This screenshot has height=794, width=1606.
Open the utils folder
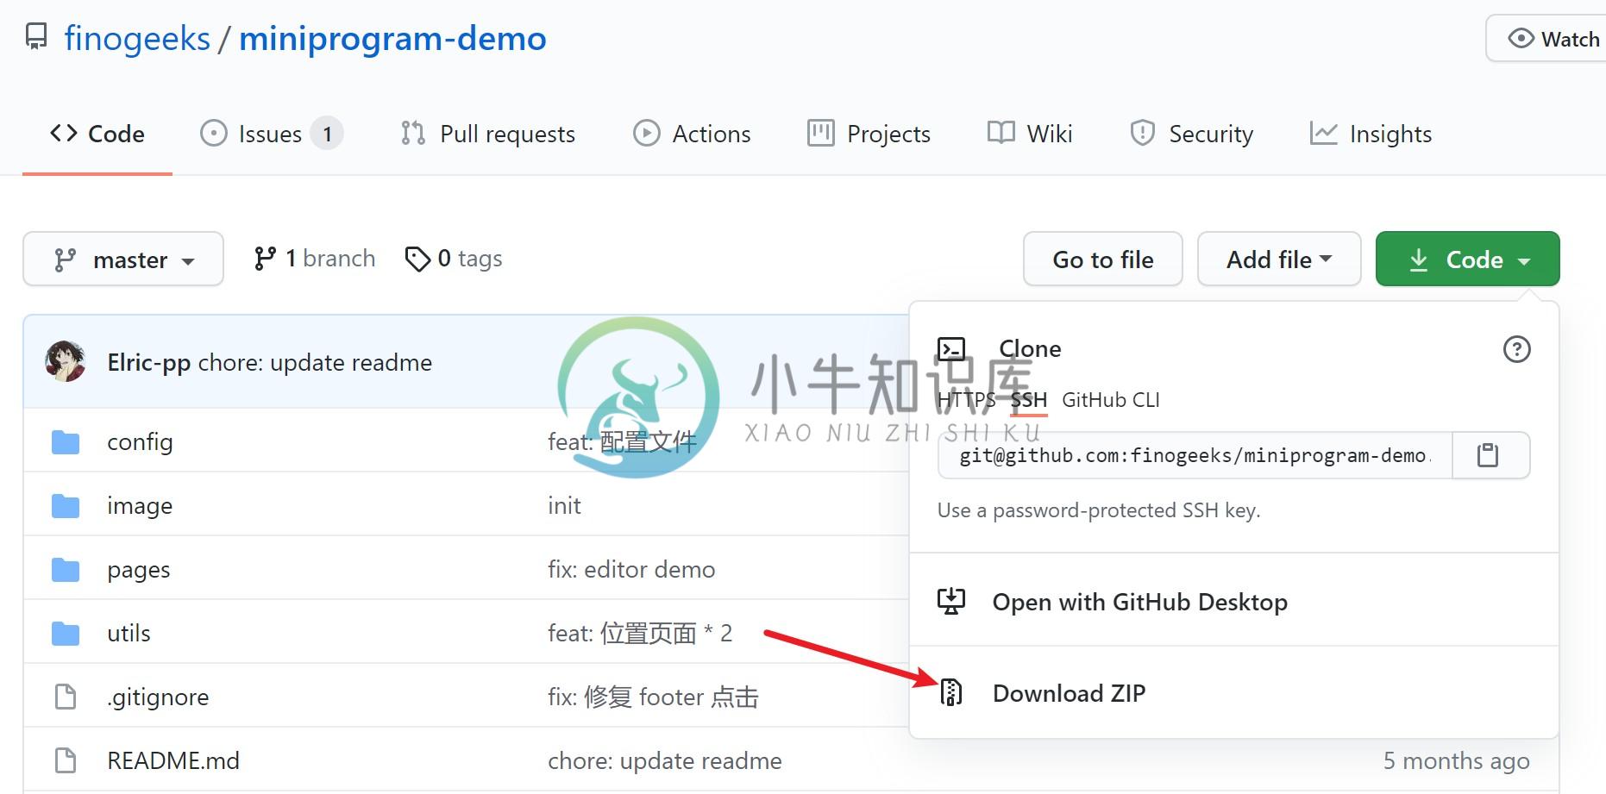point(129,634)
